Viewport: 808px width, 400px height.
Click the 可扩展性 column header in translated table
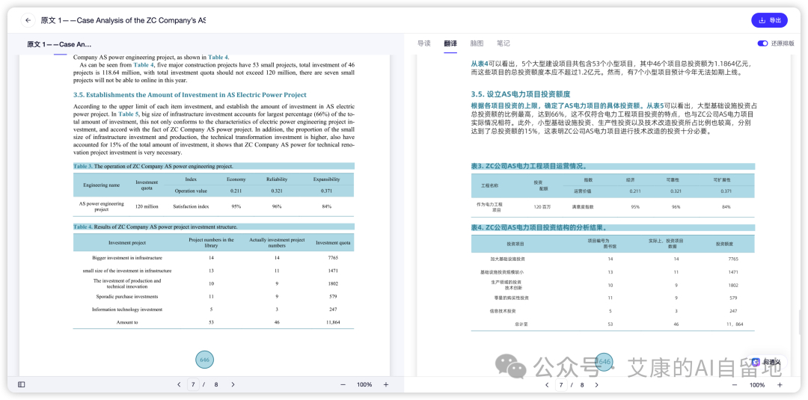pyautogui.click(x=722, y=179)
